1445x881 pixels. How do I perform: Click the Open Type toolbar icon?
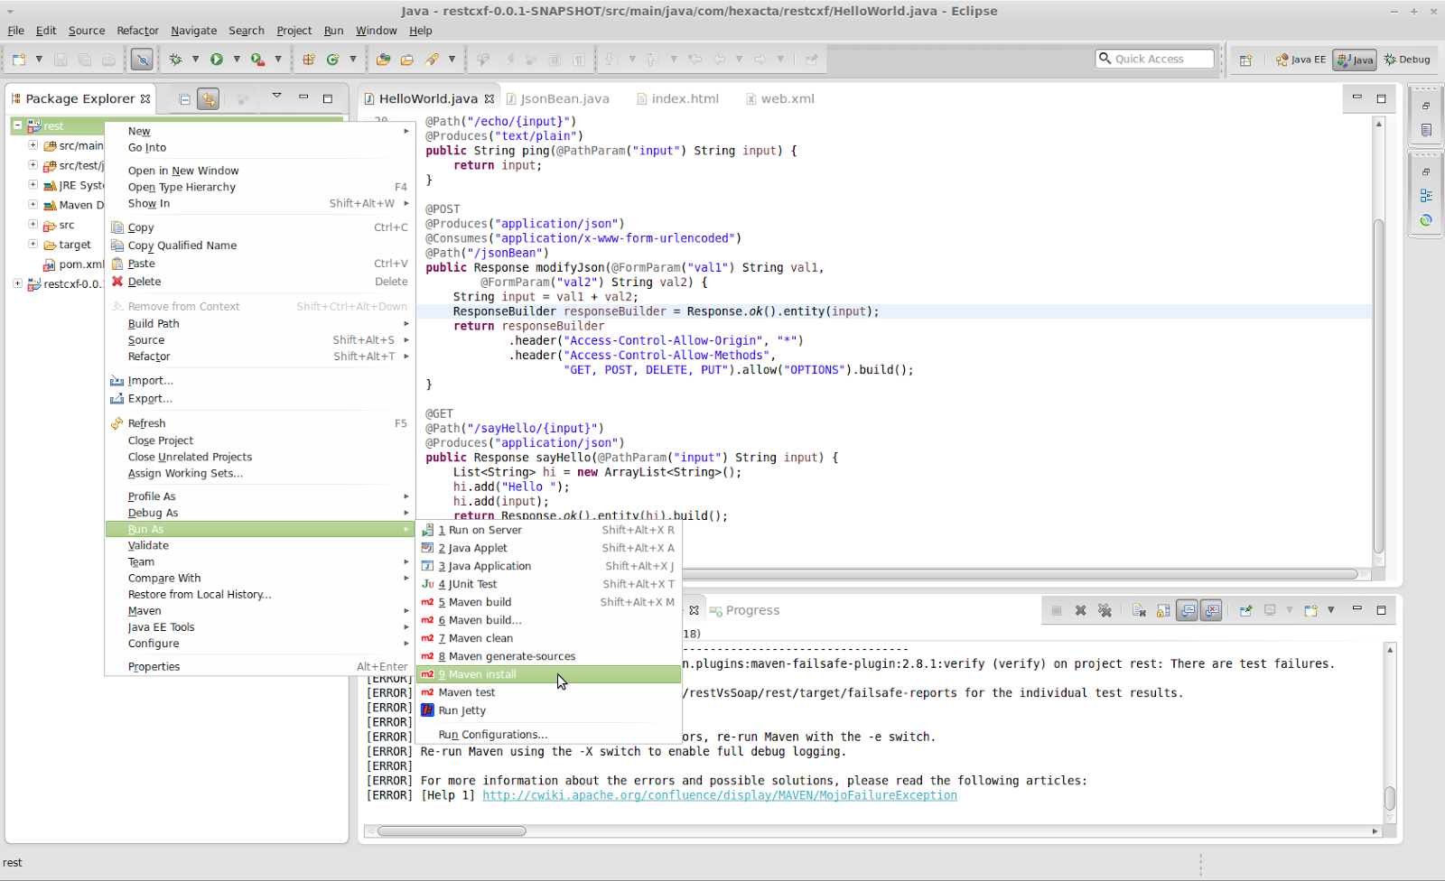384,60
